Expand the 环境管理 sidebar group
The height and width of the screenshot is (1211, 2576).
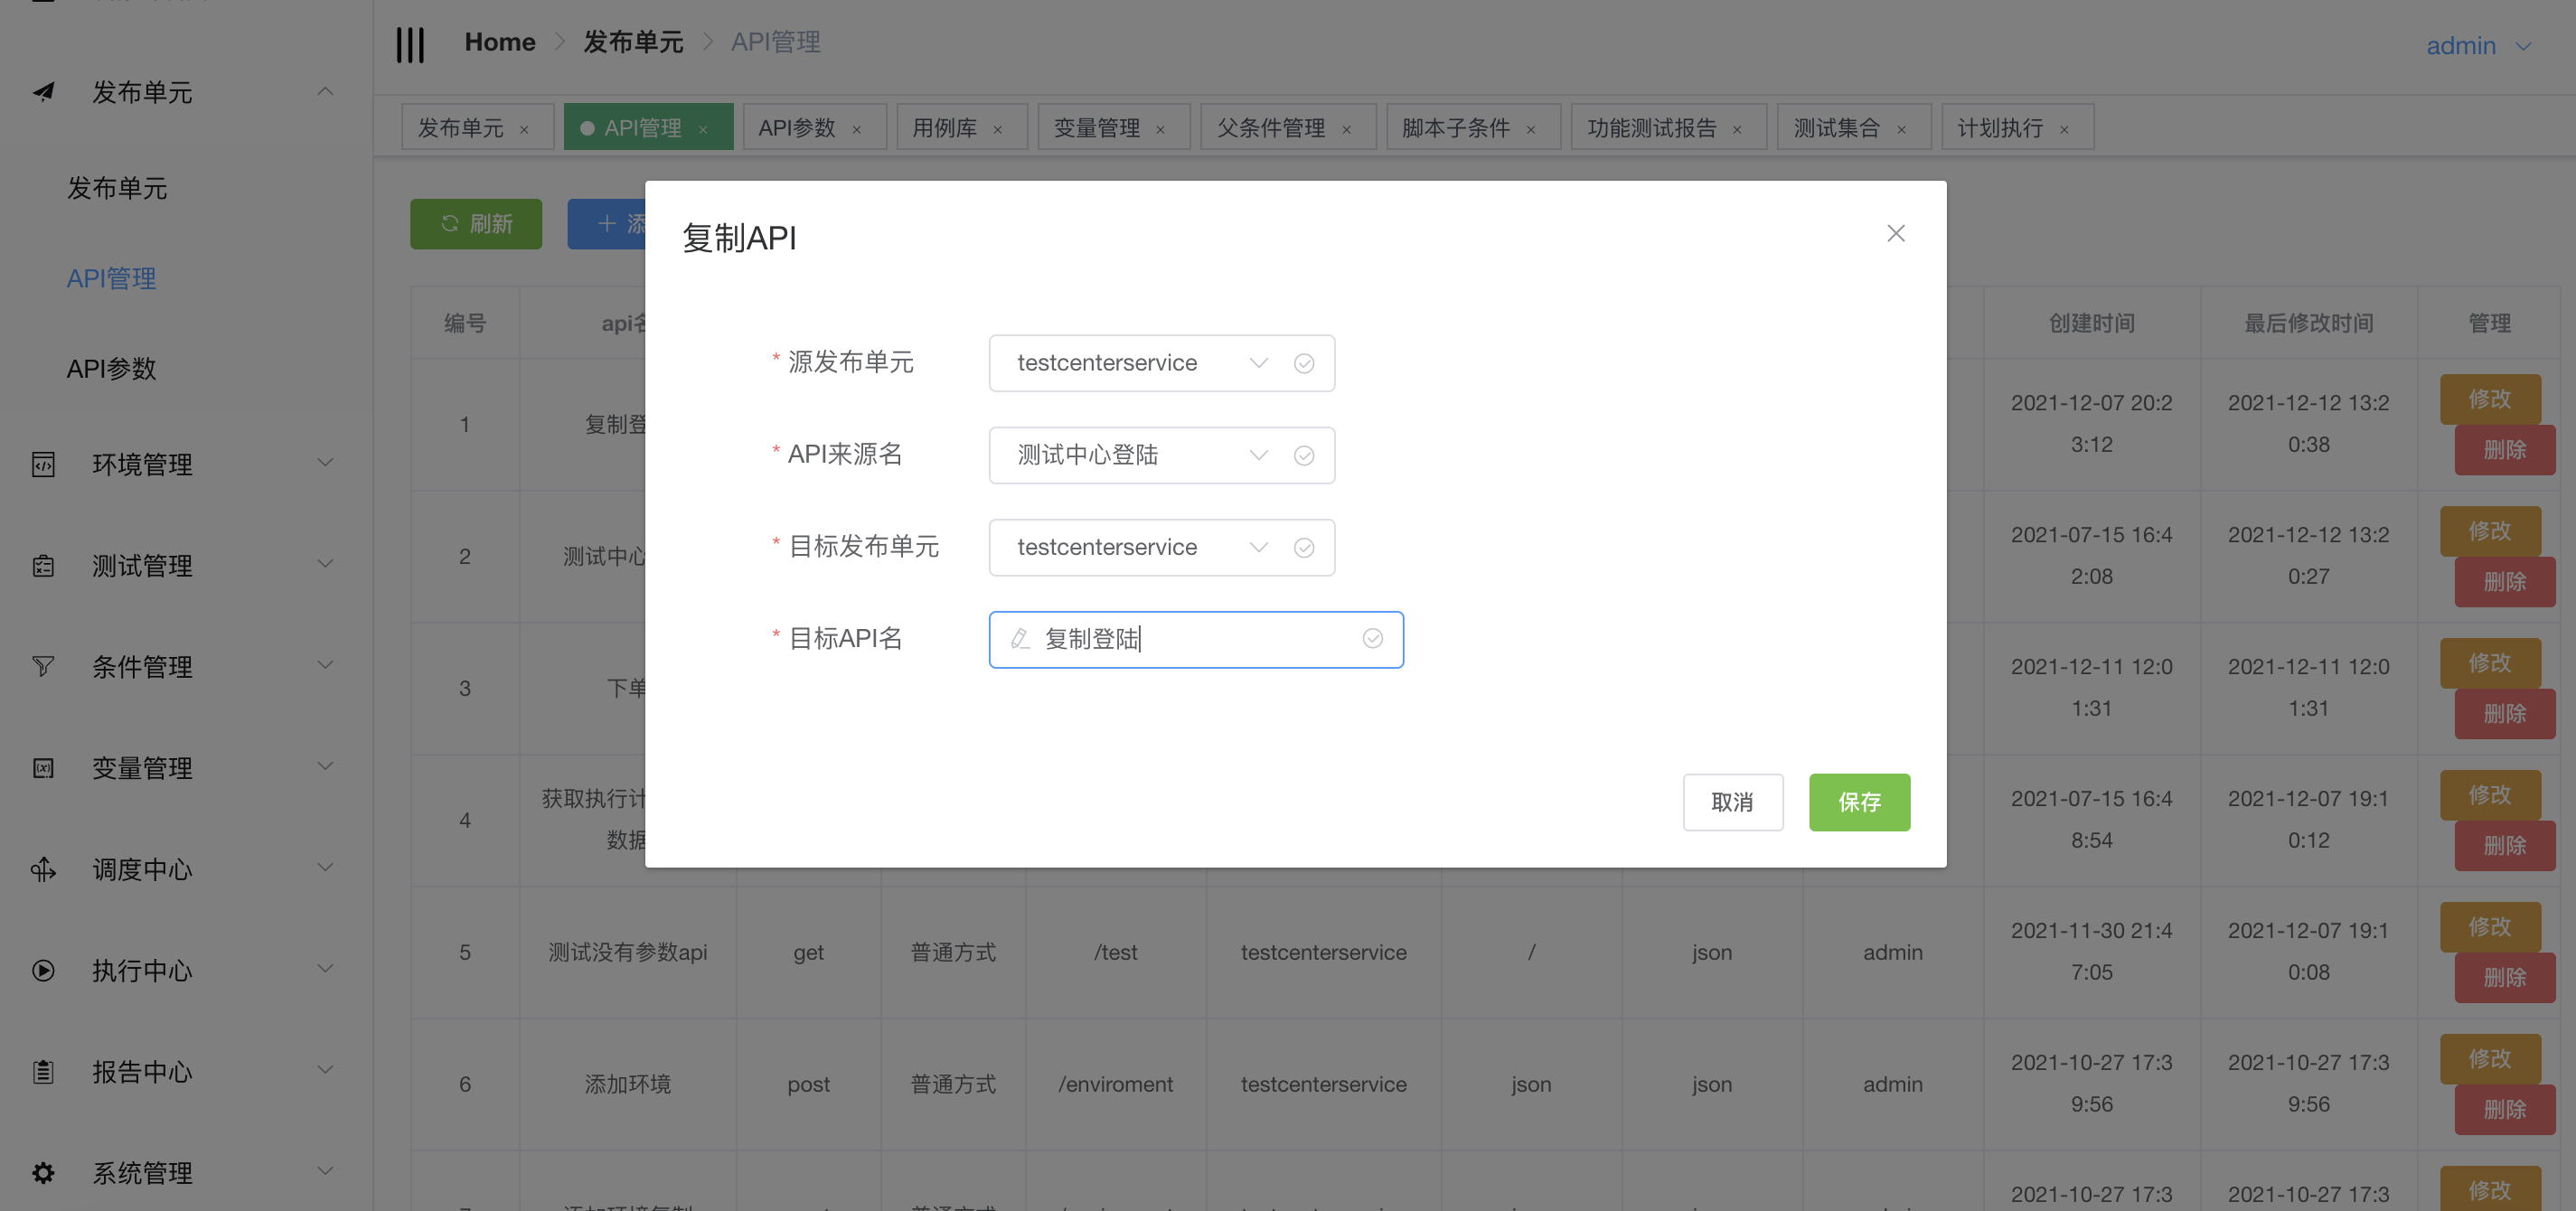click(x=325, y=463)
